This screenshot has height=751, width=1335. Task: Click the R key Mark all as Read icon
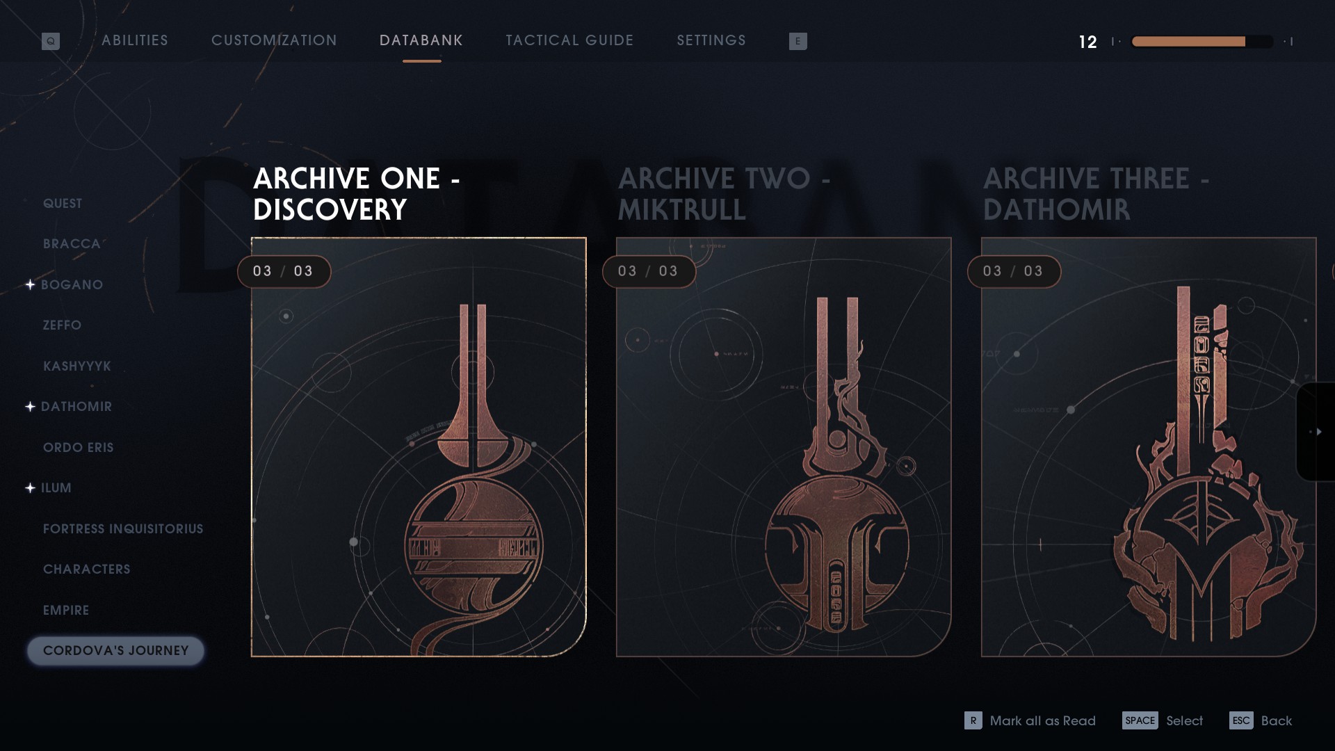pos(973,720)
